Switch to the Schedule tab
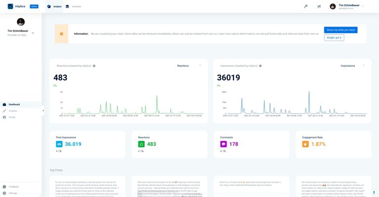 (x=74, y=6)
